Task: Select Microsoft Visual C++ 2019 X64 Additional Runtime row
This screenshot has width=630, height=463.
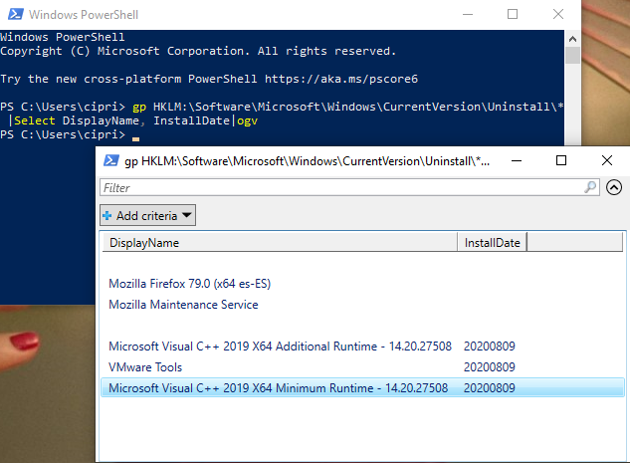Action: 363,347
